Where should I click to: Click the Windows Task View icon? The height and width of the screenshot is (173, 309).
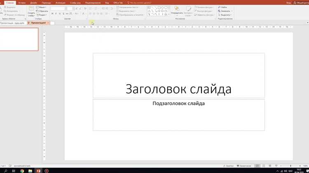[x=14, y=171]
